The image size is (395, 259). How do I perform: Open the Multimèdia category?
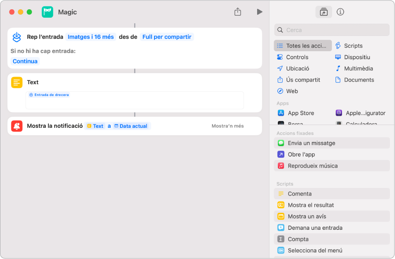[354, 68]
